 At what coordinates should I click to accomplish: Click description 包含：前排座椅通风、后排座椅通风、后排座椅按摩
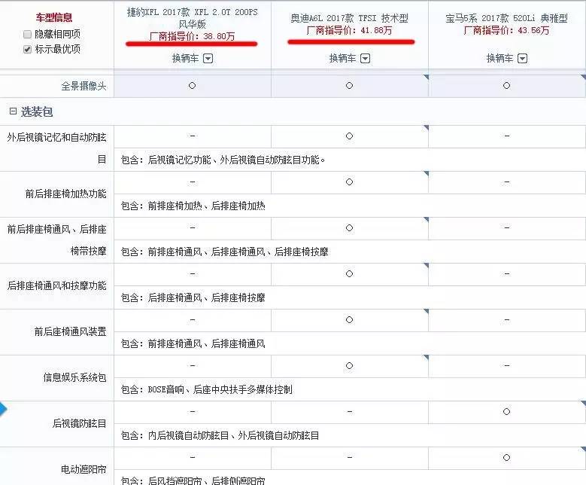[225, 252]
